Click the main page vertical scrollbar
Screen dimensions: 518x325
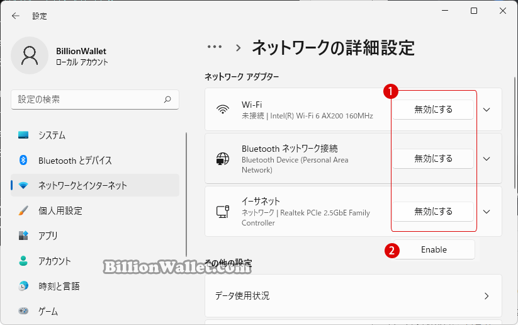click(514, 133)
